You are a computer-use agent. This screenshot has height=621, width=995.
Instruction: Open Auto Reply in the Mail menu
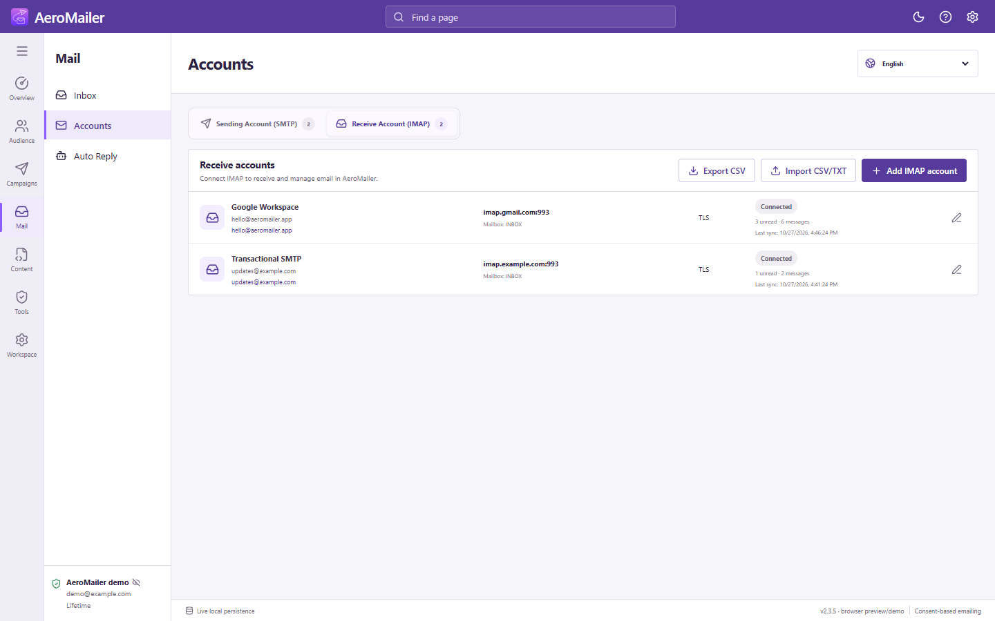[108, 156]
